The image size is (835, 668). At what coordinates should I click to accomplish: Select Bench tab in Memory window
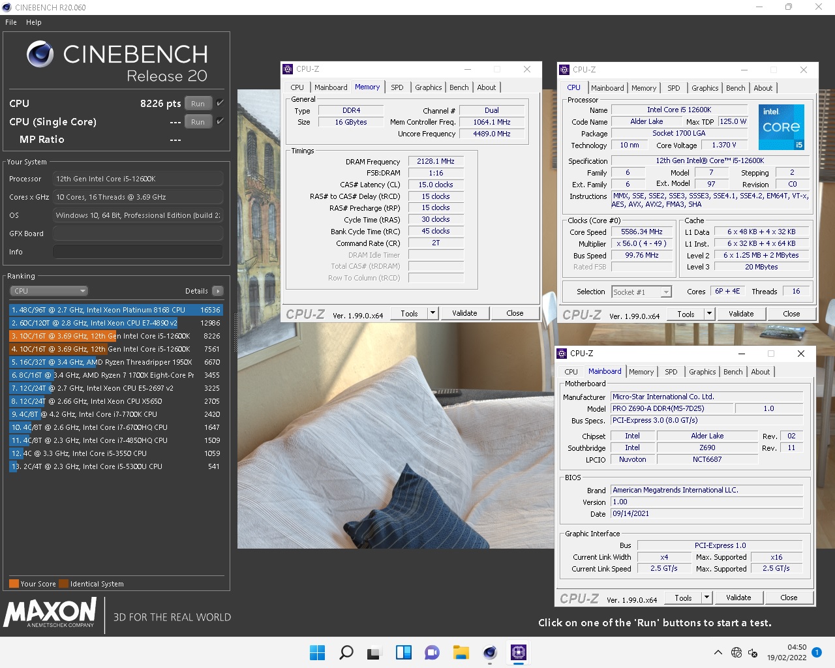[x=459, y=87]
